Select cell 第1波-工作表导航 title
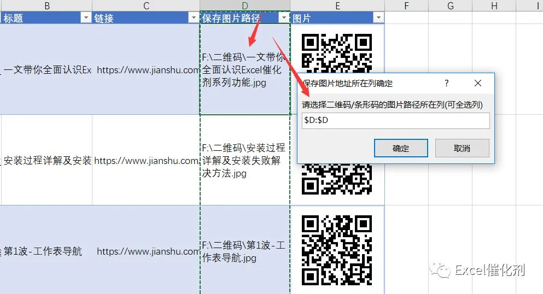543x294 pixels. 46,251
